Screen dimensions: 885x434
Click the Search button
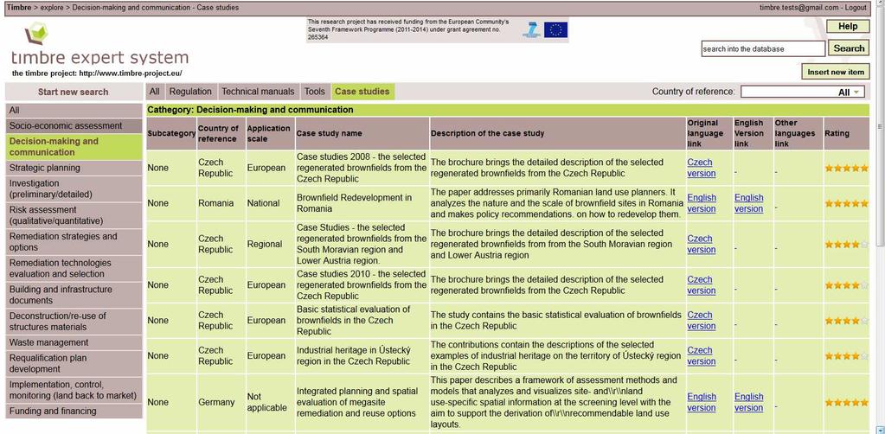tap(849, 48)
